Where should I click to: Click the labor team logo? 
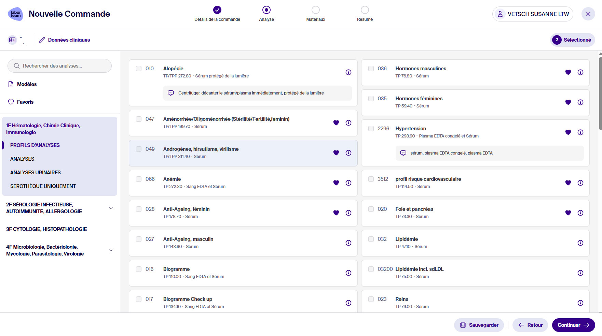(15, 14)
